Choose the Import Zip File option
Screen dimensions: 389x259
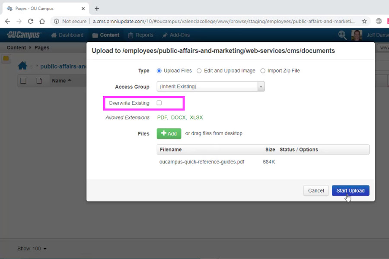pyautogui.click(x=263, y=71)
